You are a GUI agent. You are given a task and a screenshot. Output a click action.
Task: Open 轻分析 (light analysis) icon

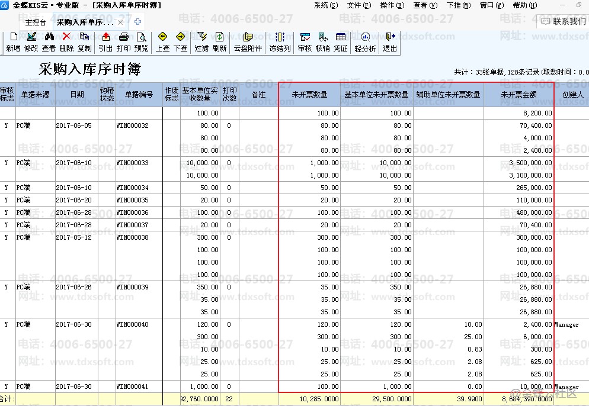pyautogui.click(x=365, y=37)
